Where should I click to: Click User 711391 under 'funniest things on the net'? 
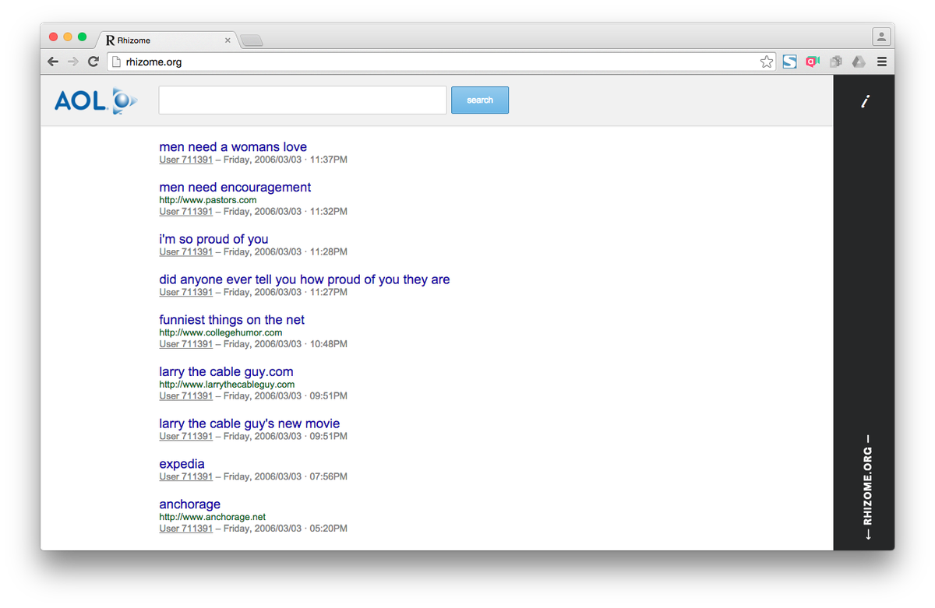(186, 344)
